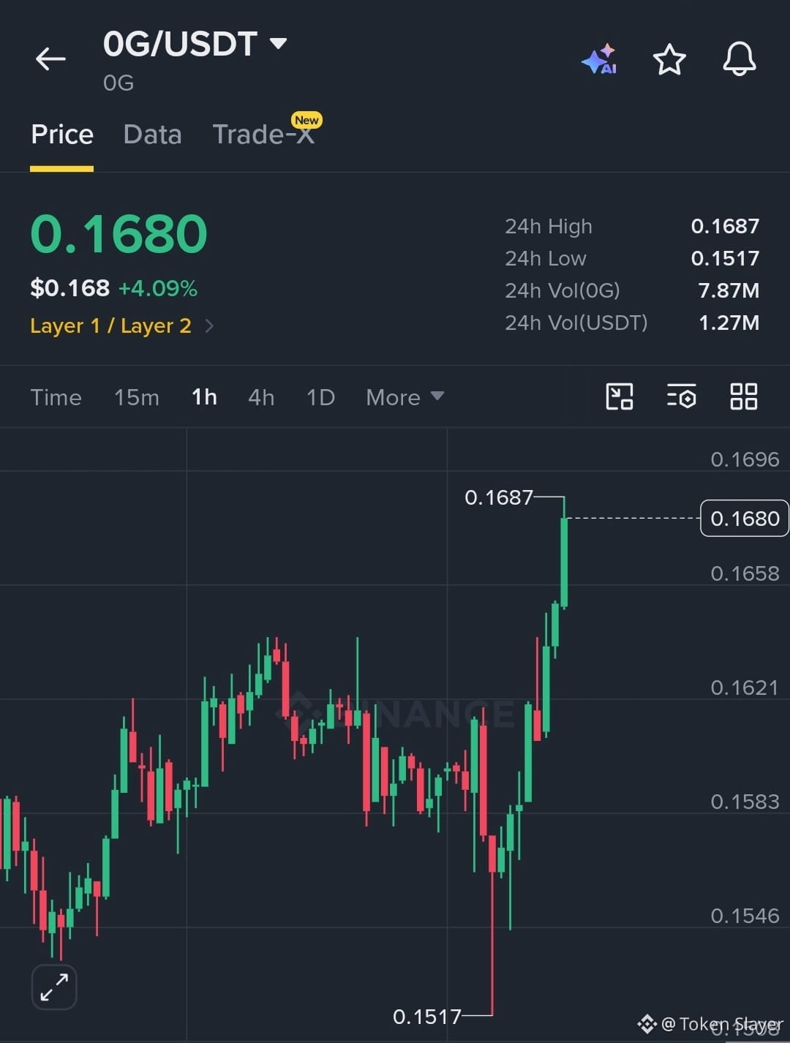790x1043 pixels.
Task: Tap the 0.1621 price axis label
Action: pyautogui.click(x=745, y=688)
